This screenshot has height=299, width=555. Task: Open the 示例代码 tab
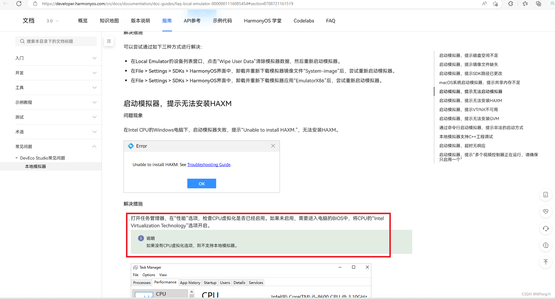click(x=222, y=21)
